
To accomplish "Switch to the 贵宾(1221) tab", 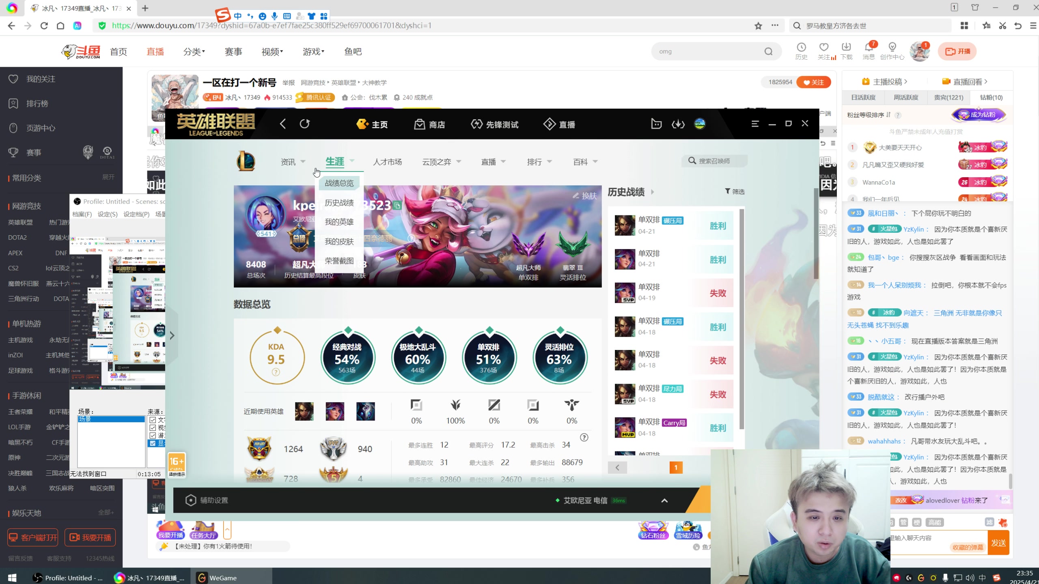I will tap(948, 97).
